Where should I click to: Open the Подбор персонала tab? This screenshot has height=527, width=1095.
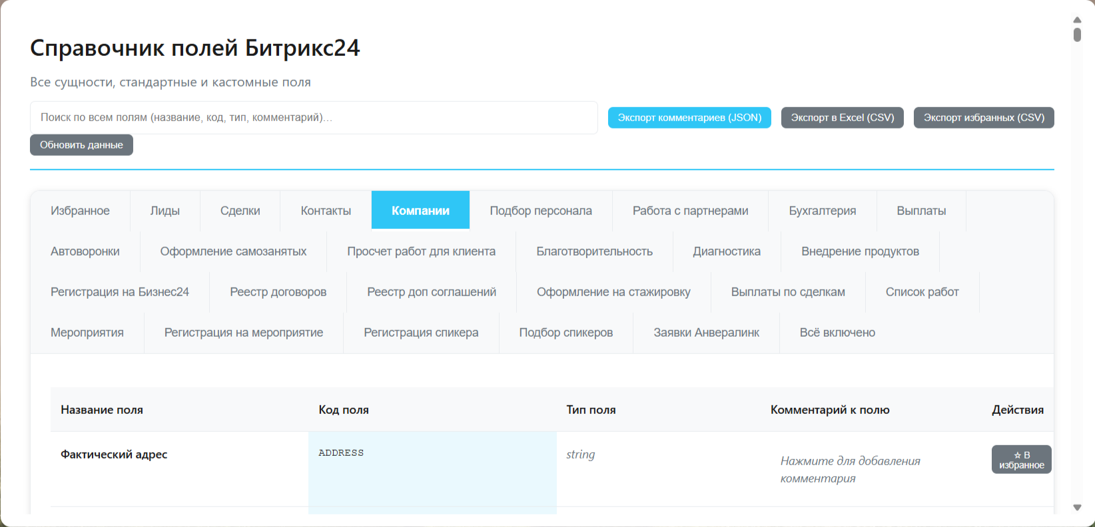point(541,211)
